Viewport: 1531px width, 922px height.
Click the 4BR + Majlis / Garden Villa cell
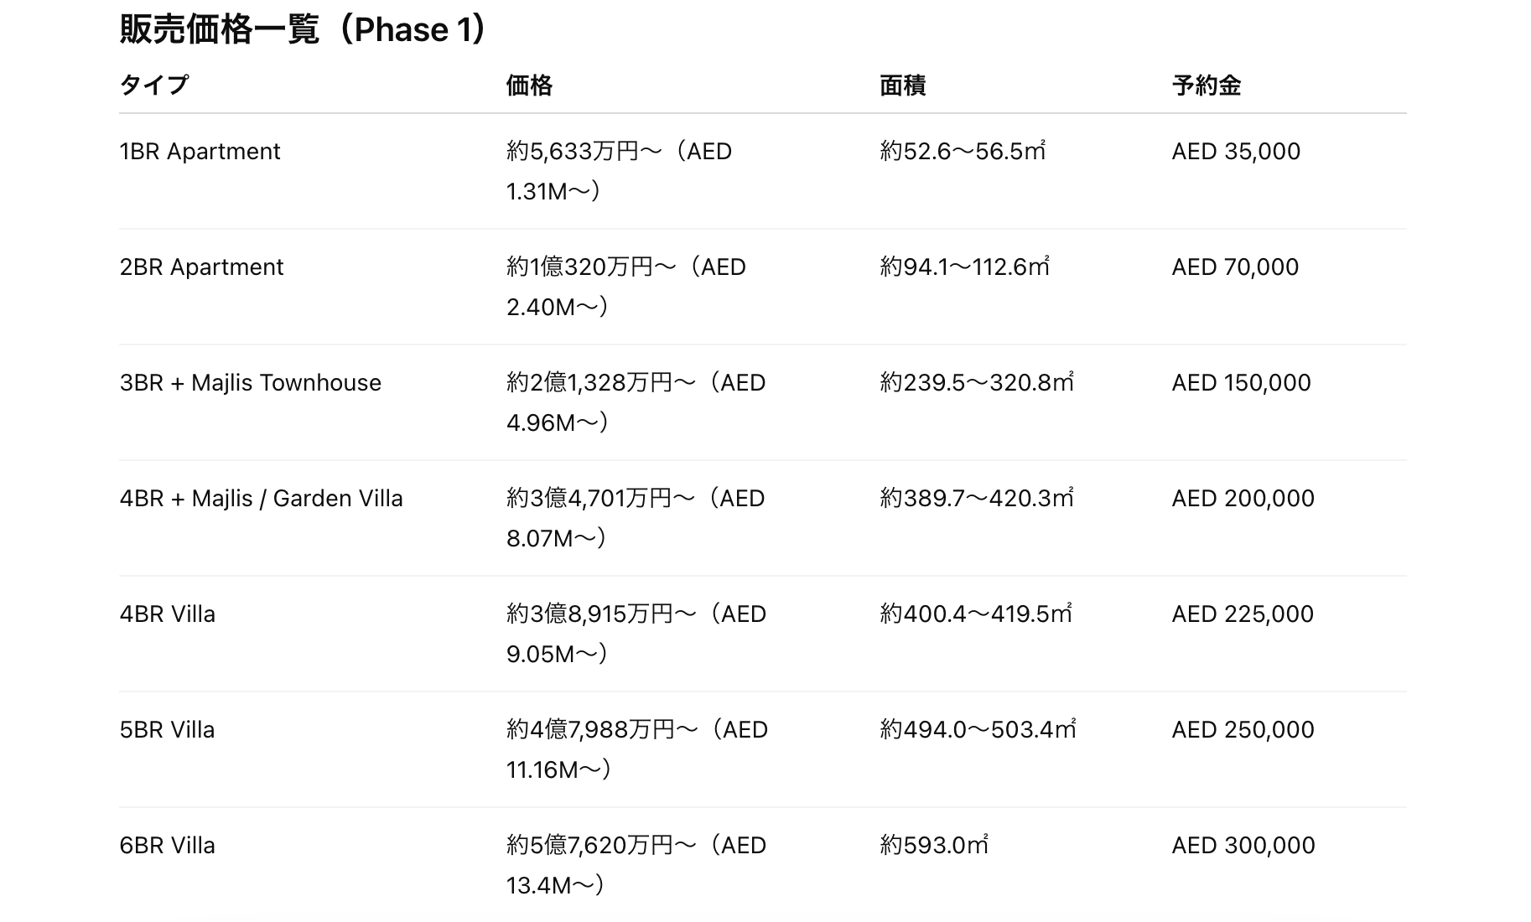(x=261, y=499)
